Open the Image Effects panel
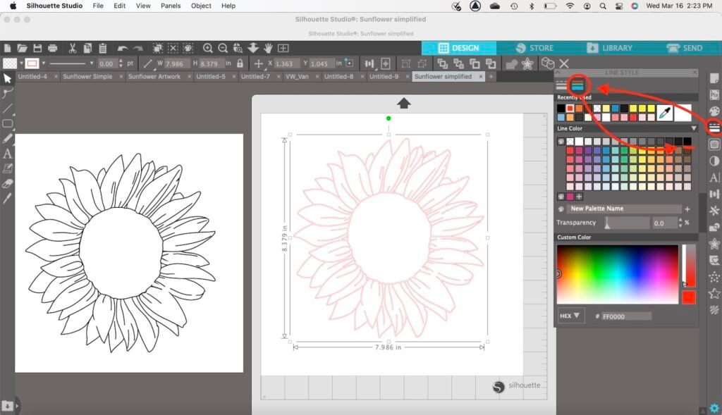This screenshot has height=415, width=722. 714,161
